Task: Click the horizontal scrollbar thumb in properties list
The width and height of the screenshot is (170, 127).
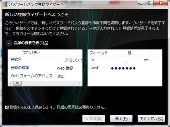Action: (17, 83)
